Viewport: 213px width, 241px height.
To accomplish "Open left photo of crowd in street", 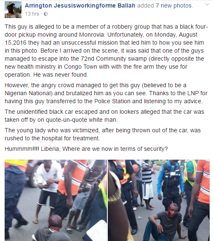I will point(56,200).
